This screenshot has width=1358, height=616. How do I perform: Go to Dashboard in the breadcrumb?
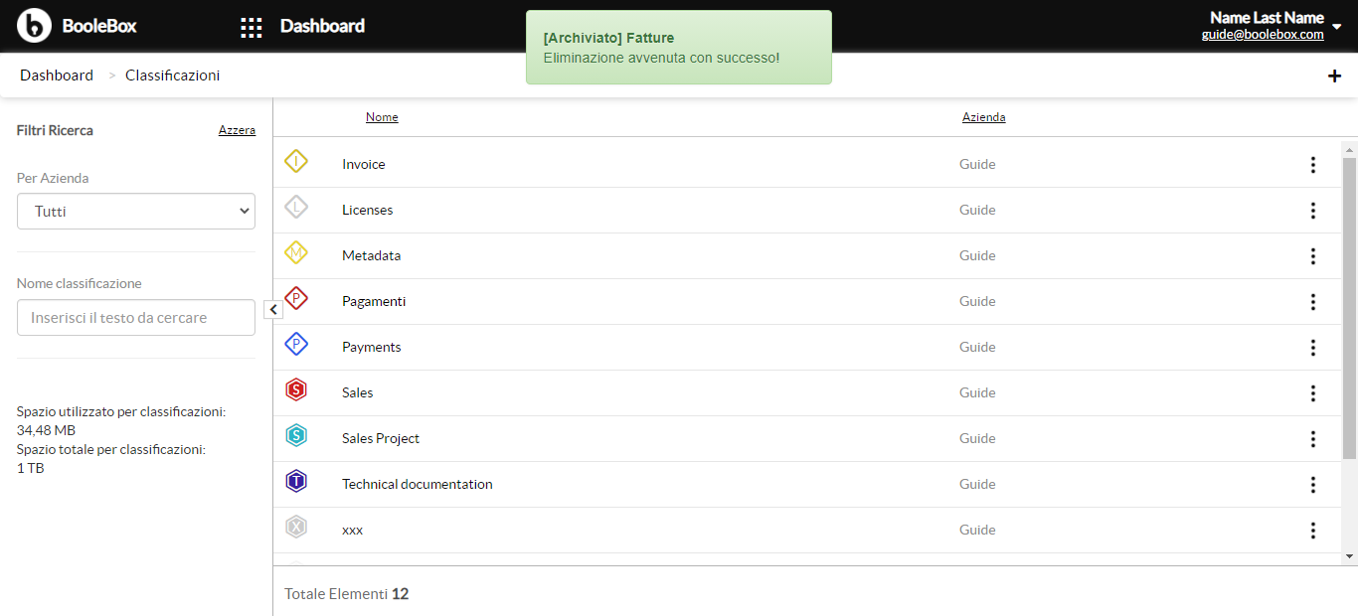pyautogui.click(x=57, y=76)
